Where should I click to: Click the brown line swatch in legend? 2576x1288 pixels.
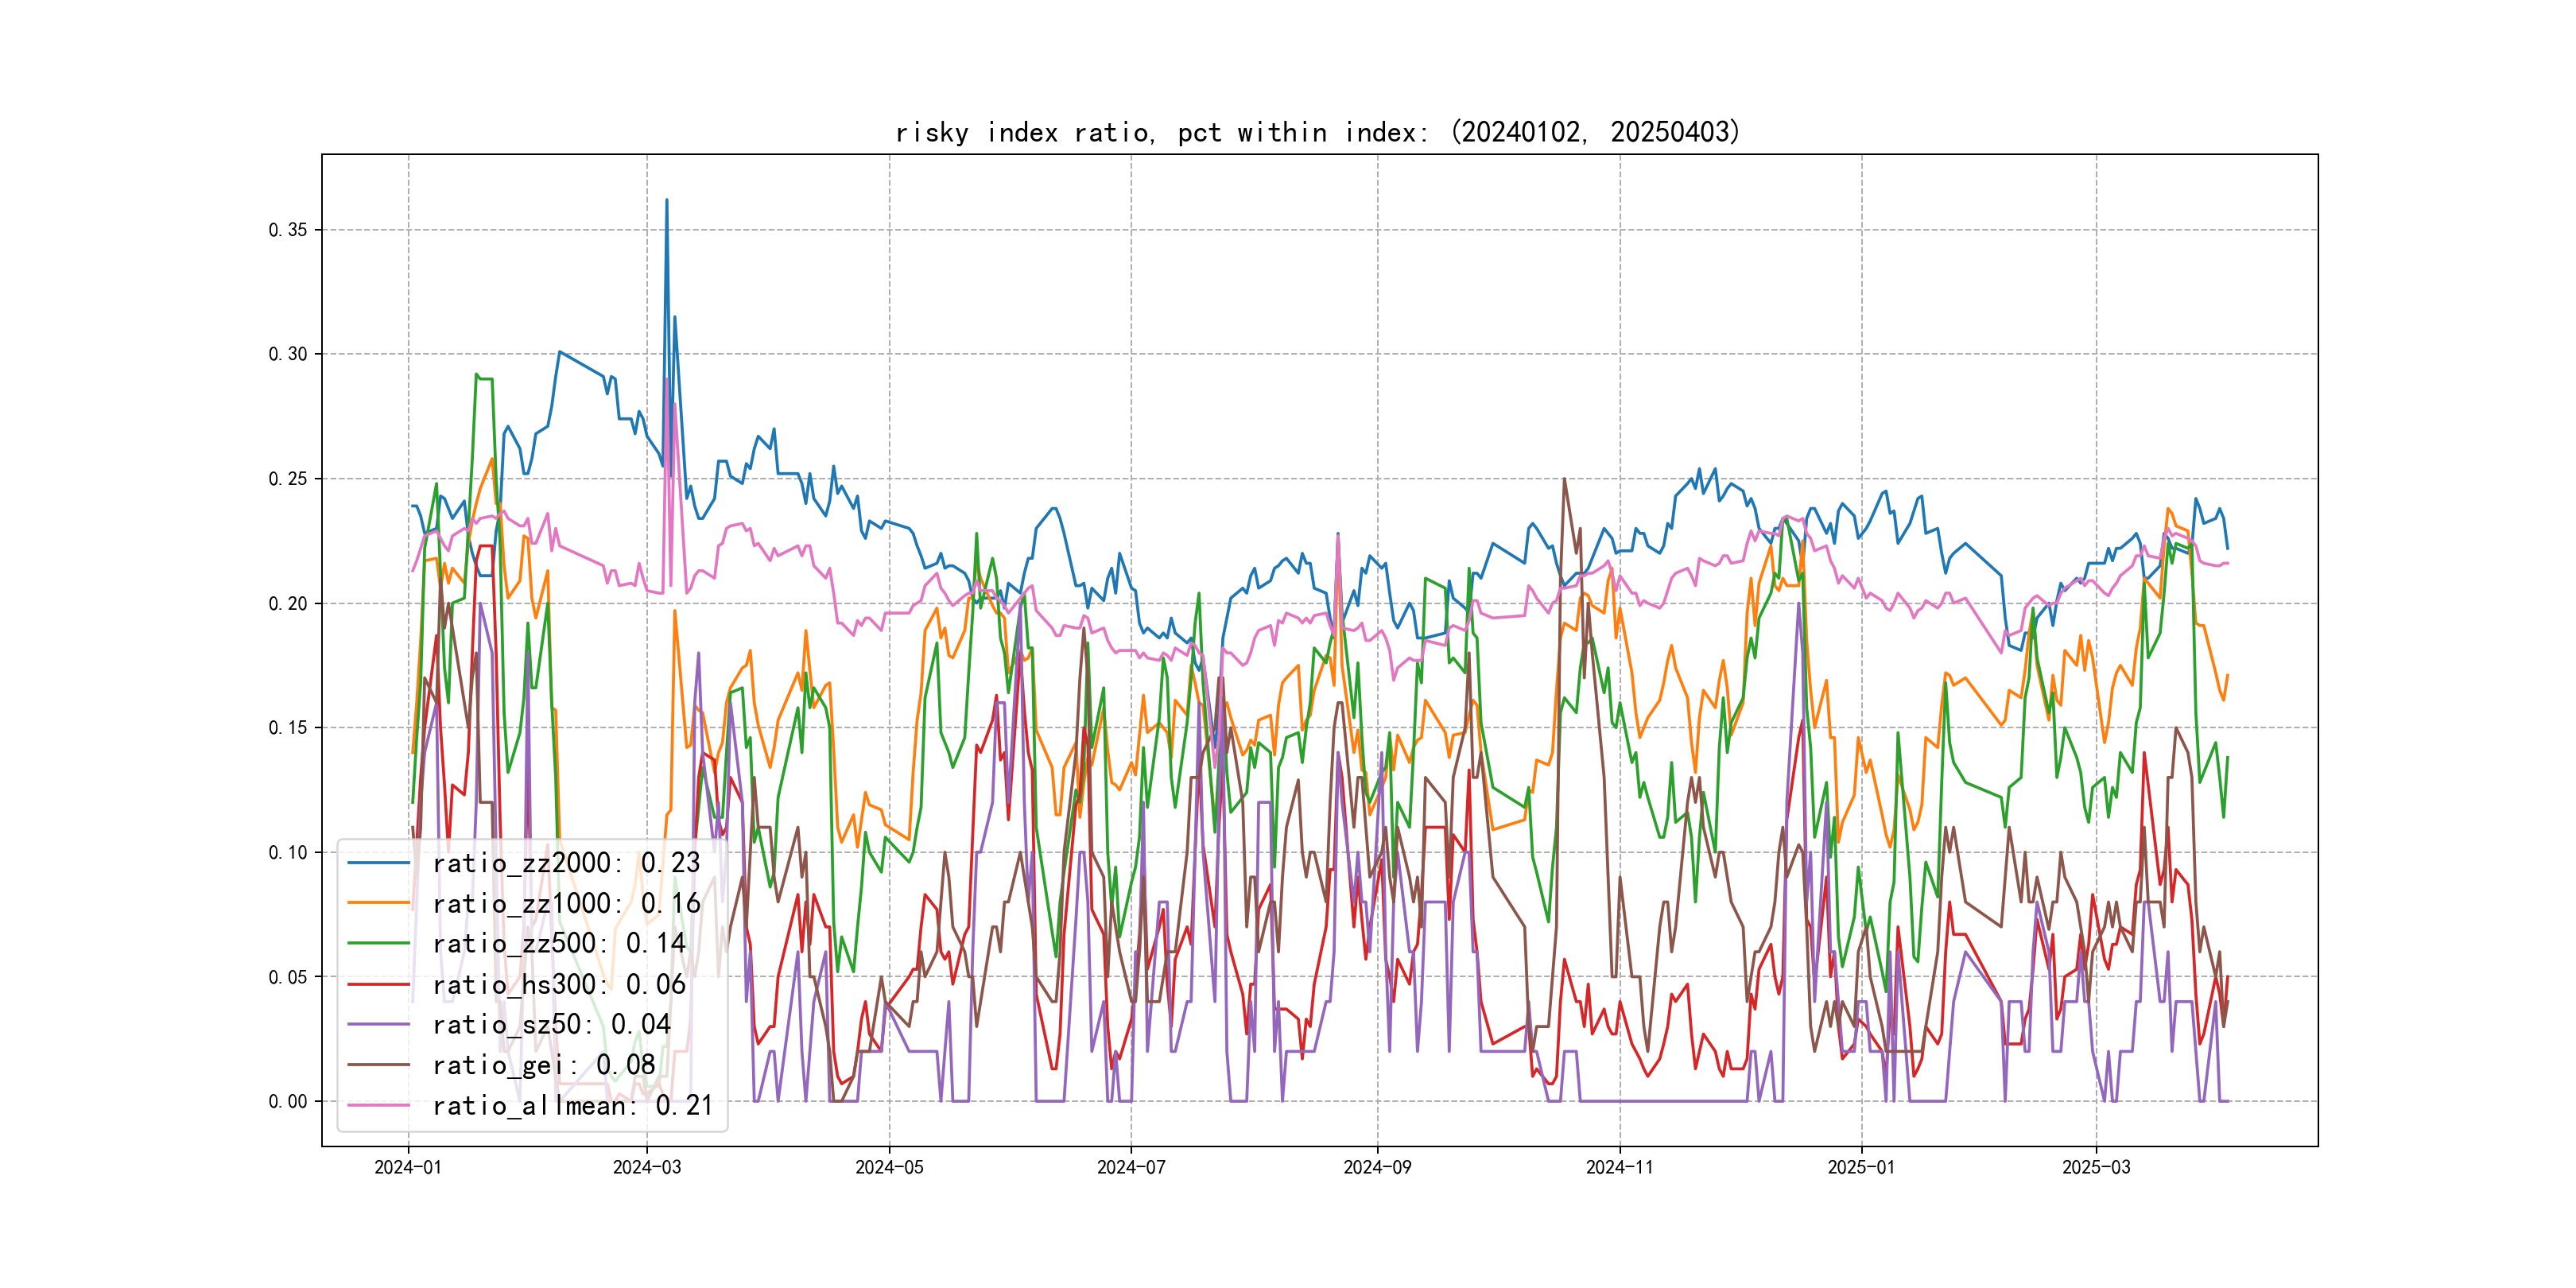click(378, 1066)
